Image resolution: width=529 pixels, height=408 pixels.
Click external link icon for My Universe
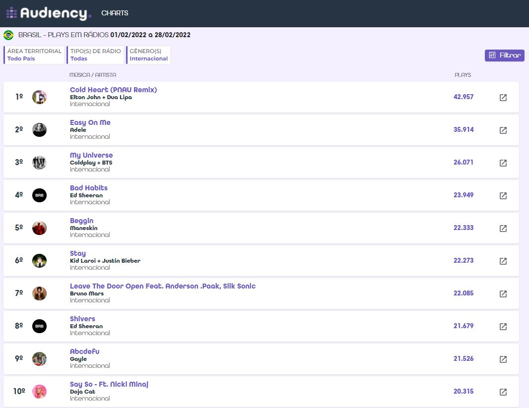click(503, 163)
